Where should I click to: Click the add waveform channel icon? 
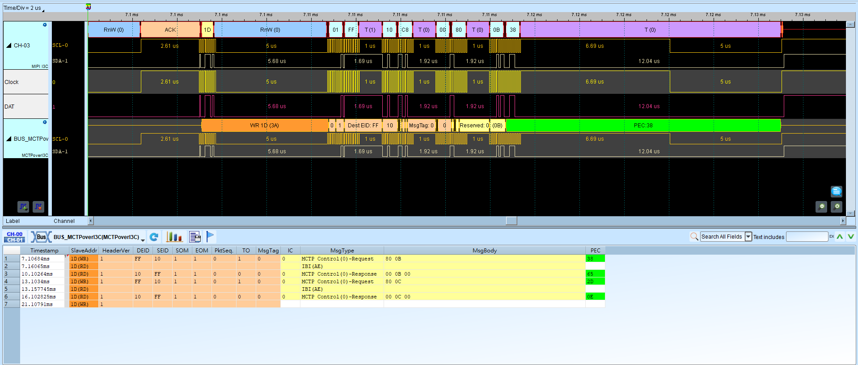click(23, 207)
